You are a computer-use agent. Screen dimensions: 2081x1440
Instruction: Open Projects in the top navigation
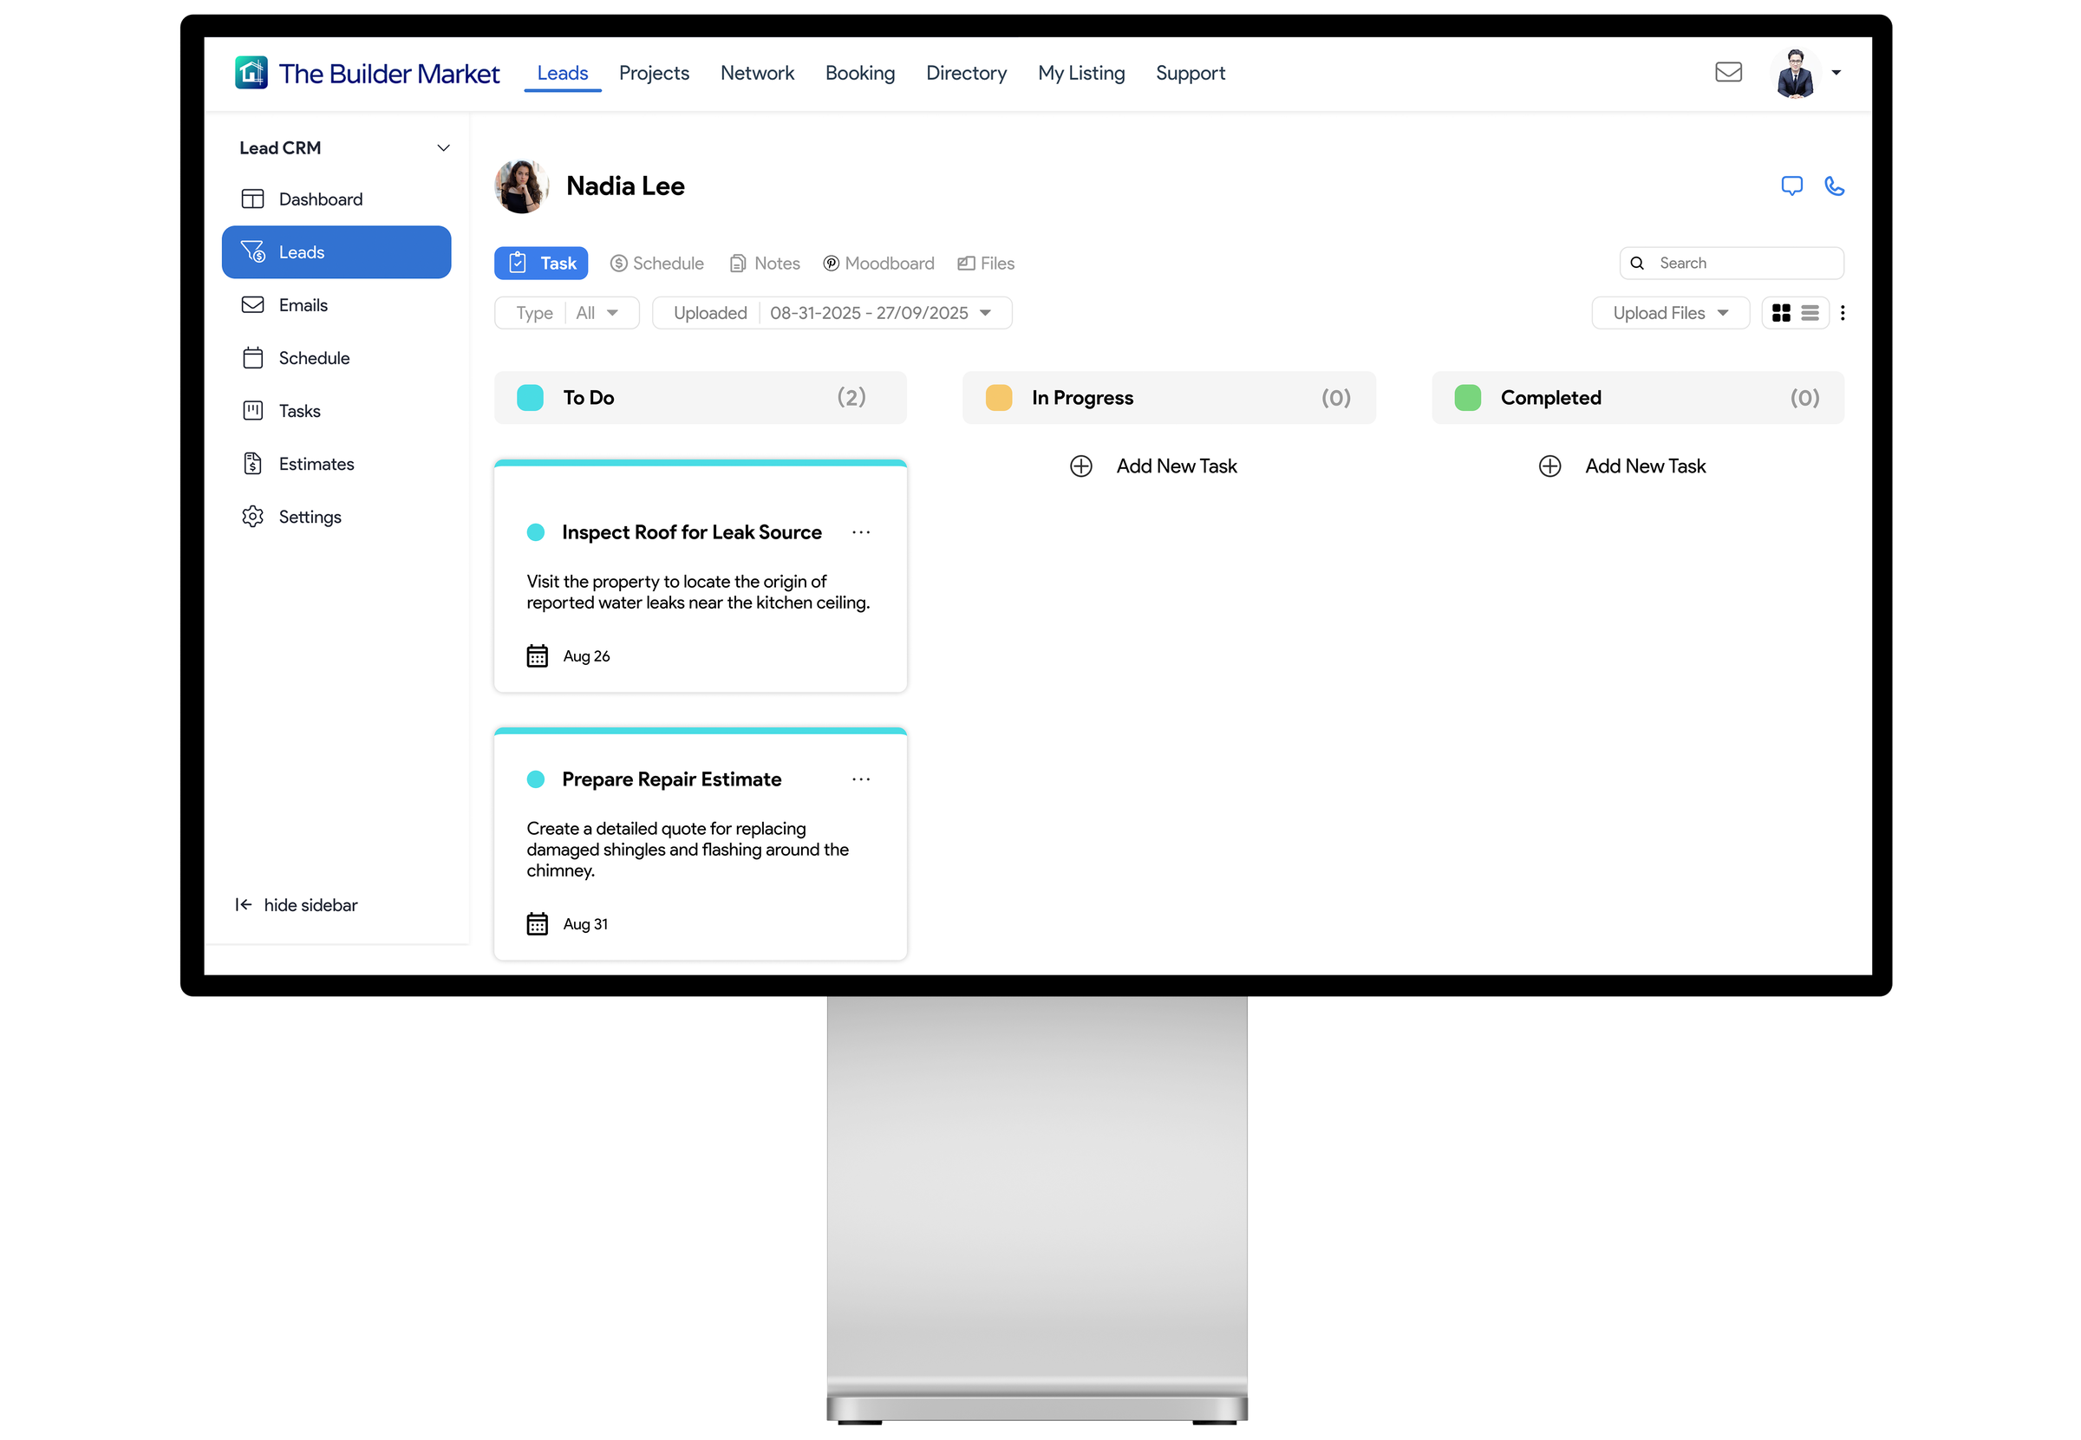pos(654,73)
